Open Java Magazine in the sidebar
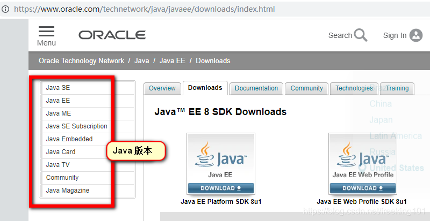The image size is (430, 221). click(88, 190)
